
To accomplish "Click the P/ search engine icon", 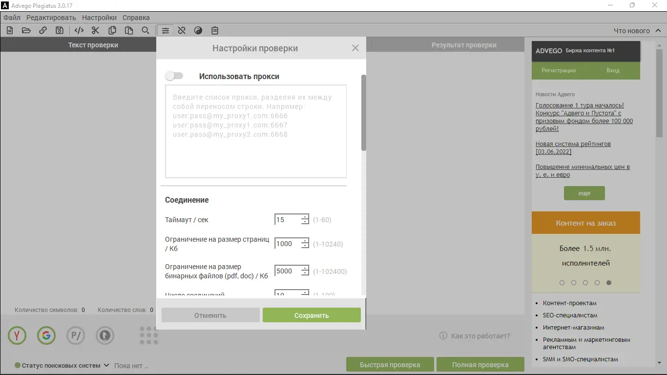I will [76, 335].
